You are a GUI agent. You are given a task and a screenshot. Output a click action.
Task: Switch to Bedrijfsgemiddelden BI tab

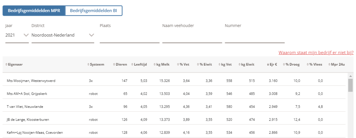click(x=94, y=11)
